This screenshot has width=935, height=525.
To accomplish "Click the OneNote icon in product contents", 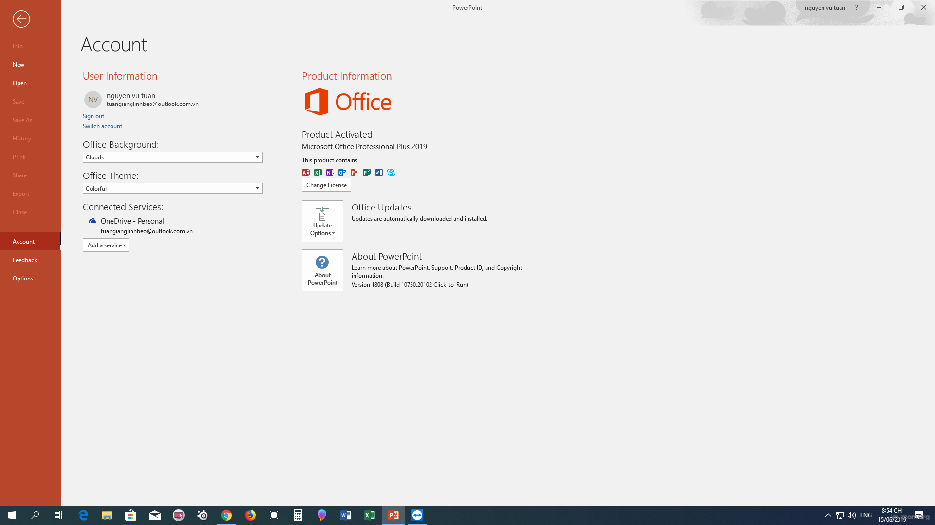I will click(x=330, y=173).
